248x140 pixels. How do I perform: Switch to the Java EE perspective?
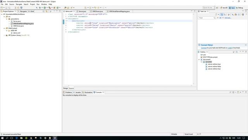pos(224,8)
